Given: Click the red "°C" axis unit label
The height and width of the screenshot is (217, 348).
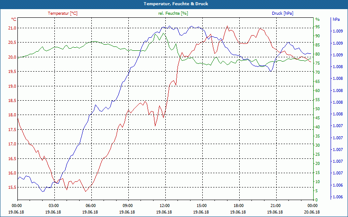Looking at the screenshot, I should tap(14, 20).
